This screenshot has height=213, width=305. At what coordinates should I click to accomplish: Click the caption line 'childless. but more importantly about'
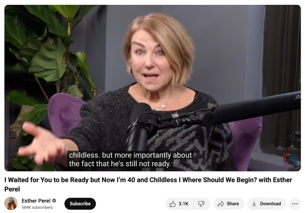tap(130, 155)
